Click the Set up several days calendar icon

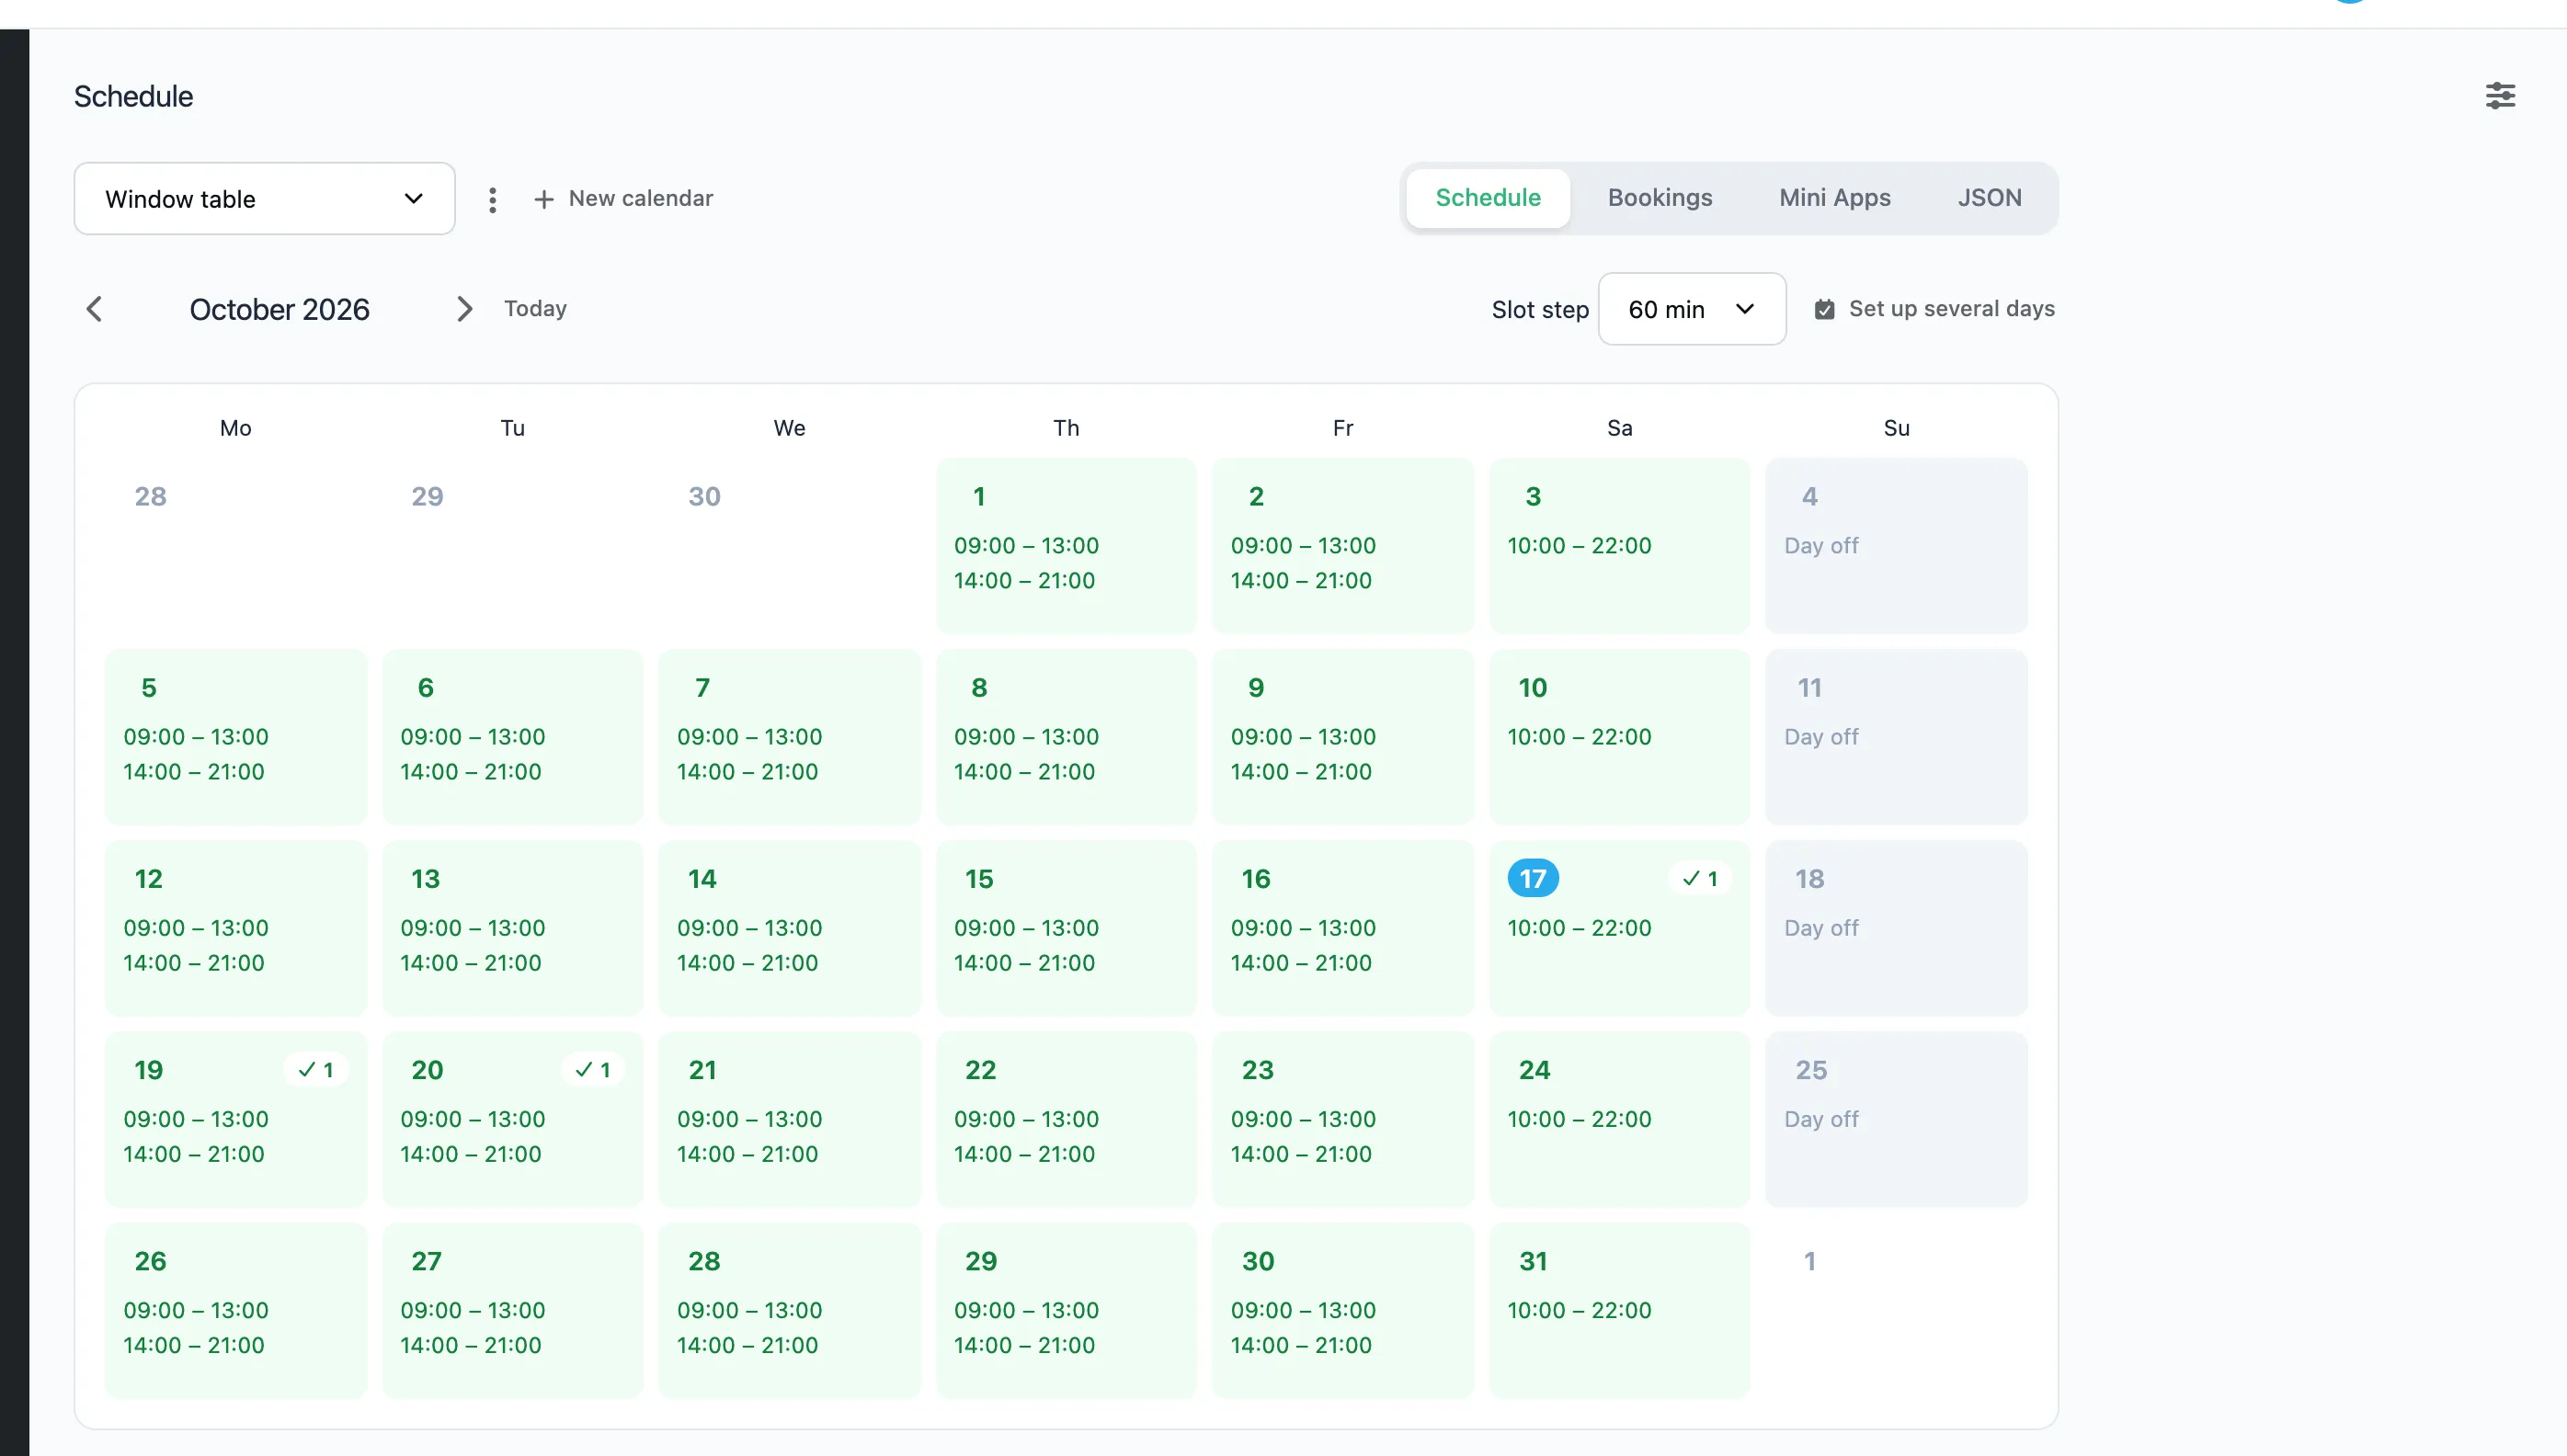[1825, 309]
